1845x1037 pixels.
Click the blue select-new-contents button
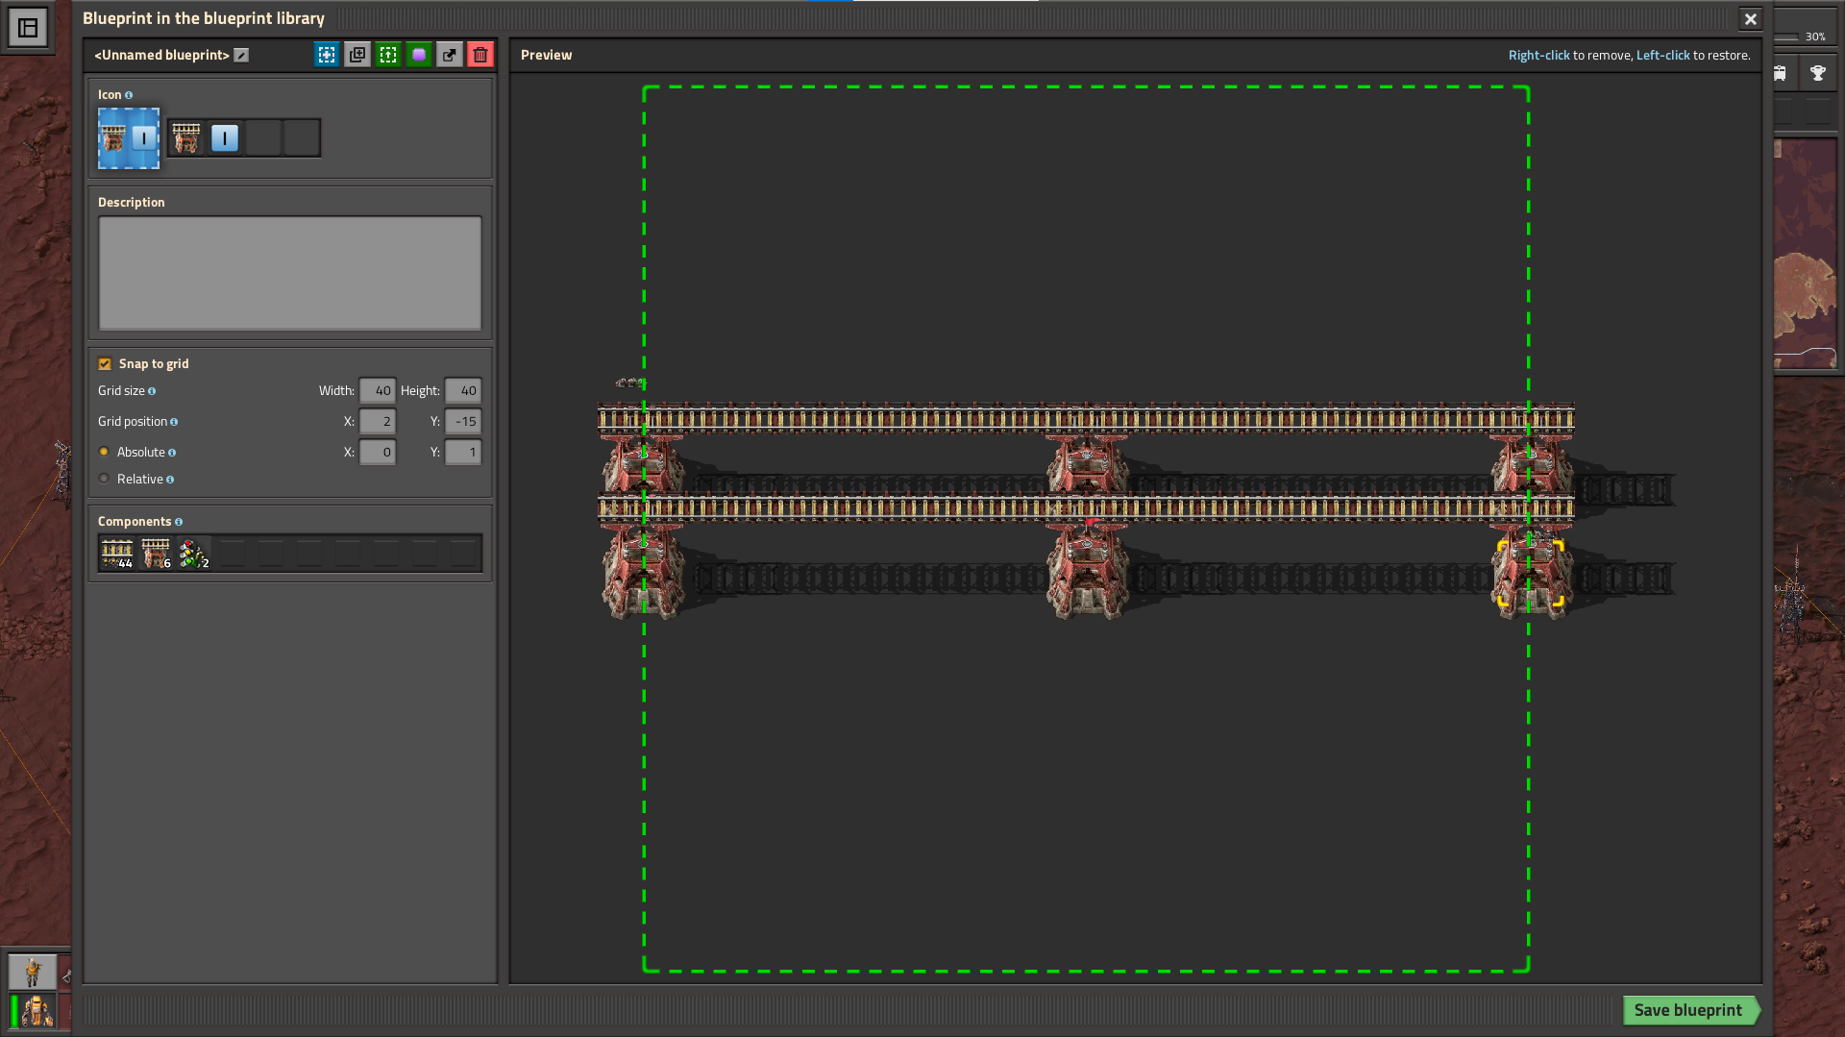point(327,55)
